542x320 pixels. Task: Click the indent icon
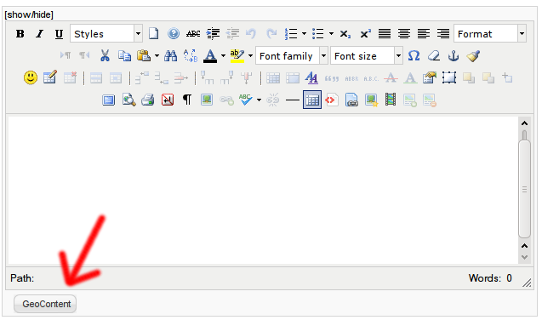tap(213, 34)
